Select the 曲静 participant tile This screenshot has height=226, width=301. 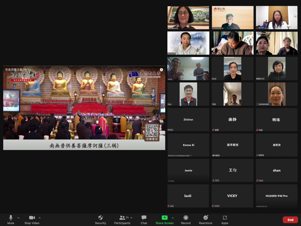(x=233, y=120)
